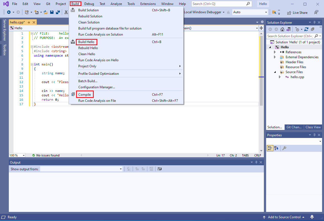Toggle auto-hide pin on Solution Explorer panel

click(x=314, y=22)
